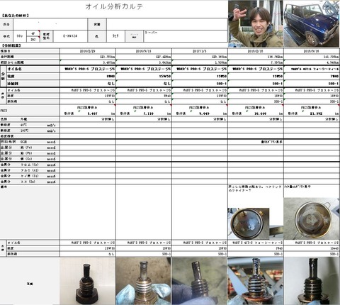Open the drain plug photo with blue gloves

coord(144,281)
